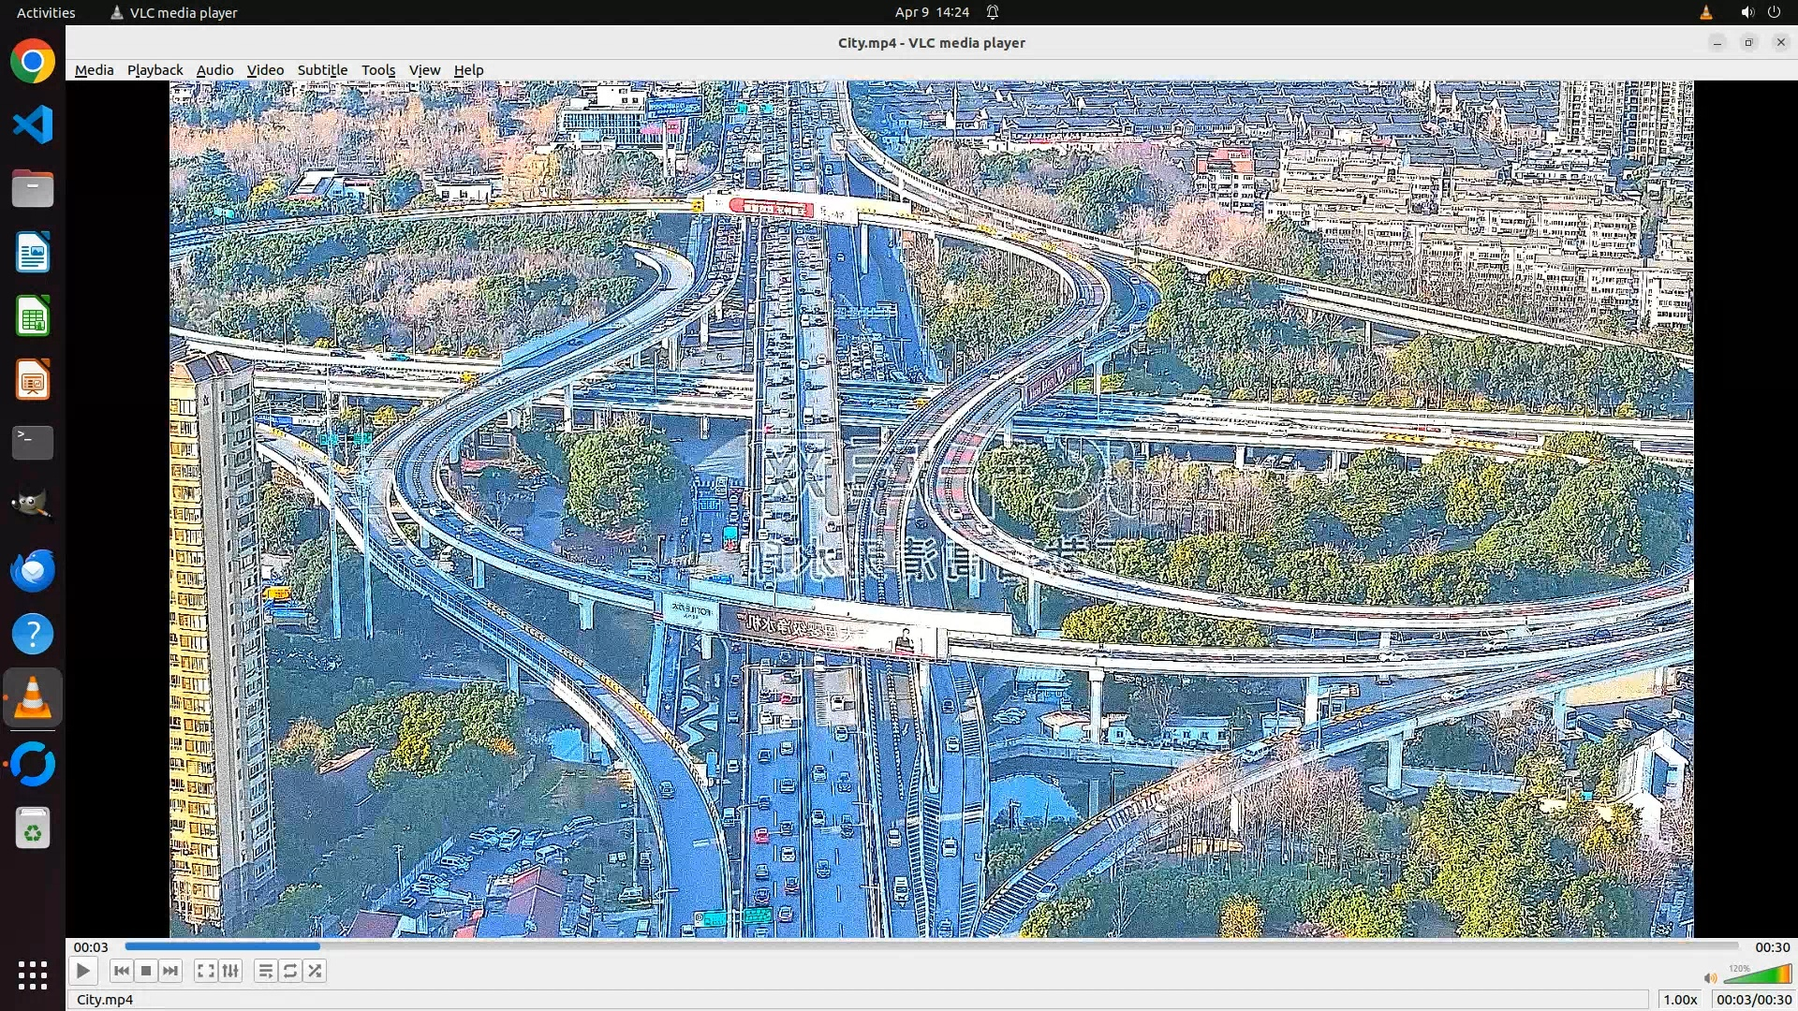Screen dimensions: 1798x1011
Task: Adjust the volume level slider
Action: coord(1757,975)
